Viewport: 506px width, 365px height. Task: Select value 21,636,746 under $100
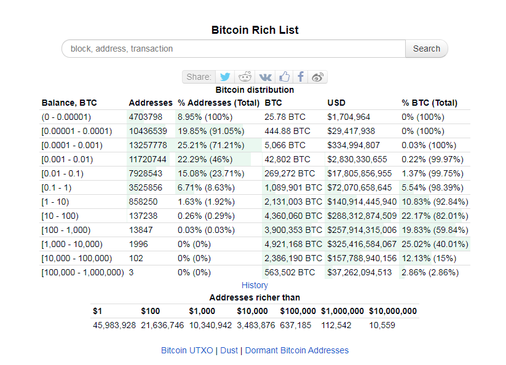pos(162,326)
